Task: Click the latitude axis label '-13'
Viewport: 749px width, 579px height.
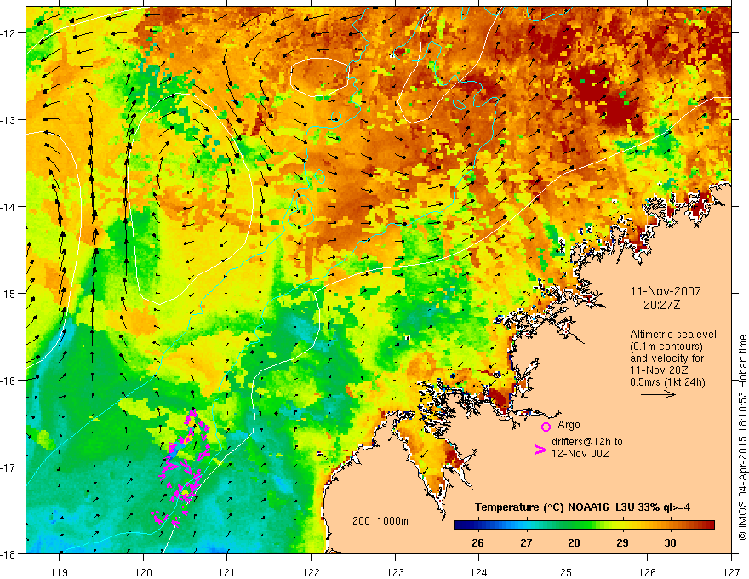Action: [9, 120]
